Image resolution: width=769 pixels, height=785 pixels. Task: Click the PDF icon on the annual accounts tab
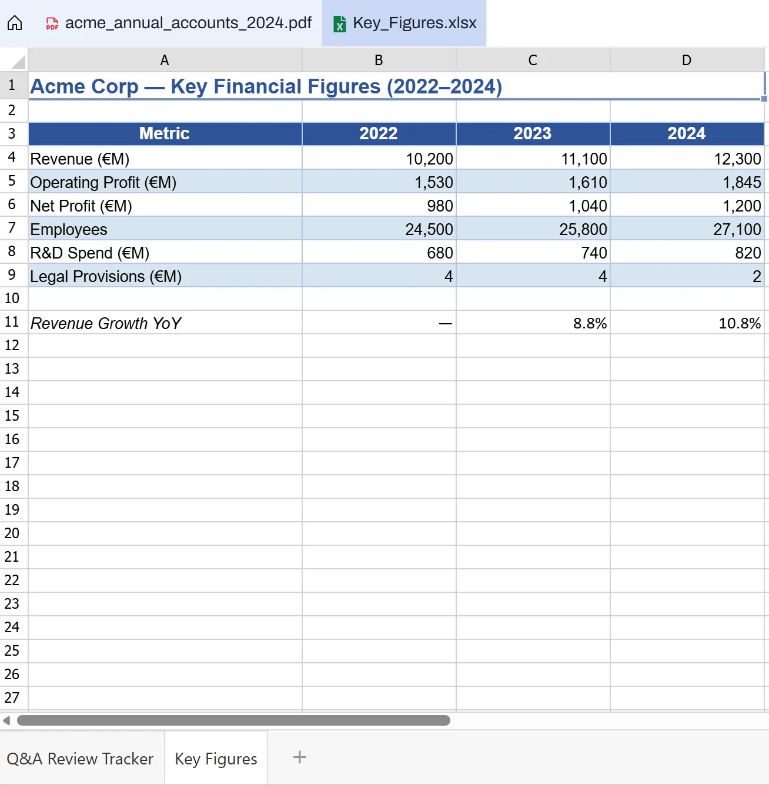pos(52,24)
